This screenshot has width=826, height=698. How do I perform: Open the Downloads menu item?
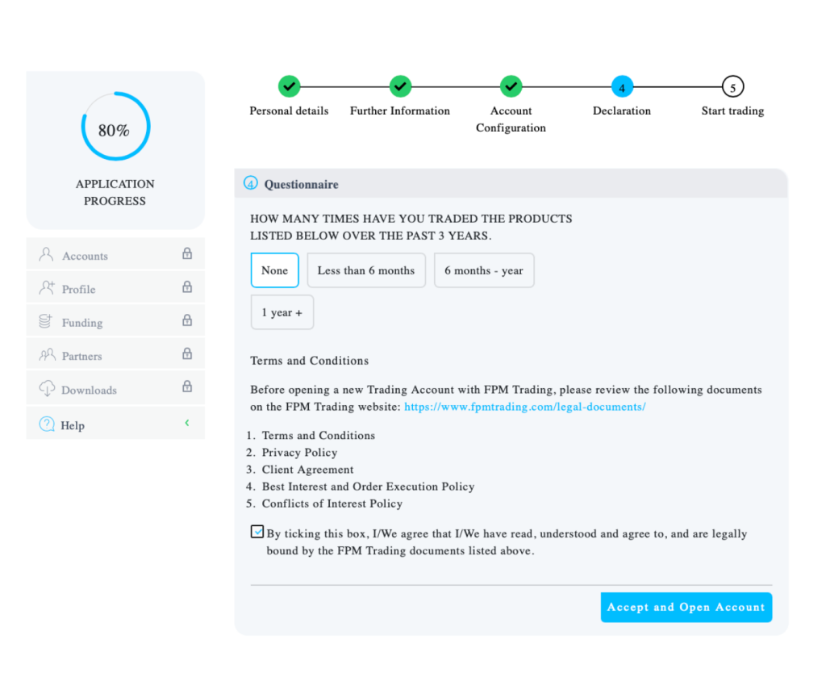[x=89, y=390]
